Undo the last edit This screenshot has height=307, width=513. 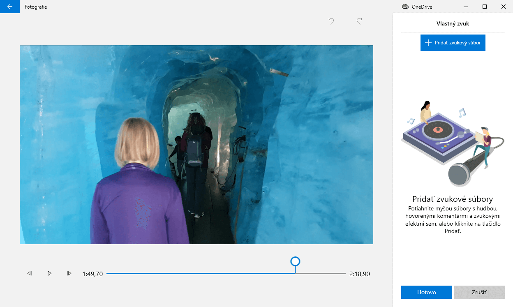point(331,21)
